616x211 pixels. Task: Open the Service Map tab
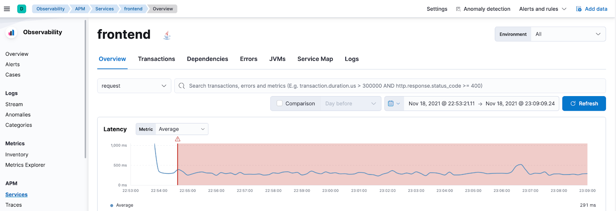click(315, 59)
